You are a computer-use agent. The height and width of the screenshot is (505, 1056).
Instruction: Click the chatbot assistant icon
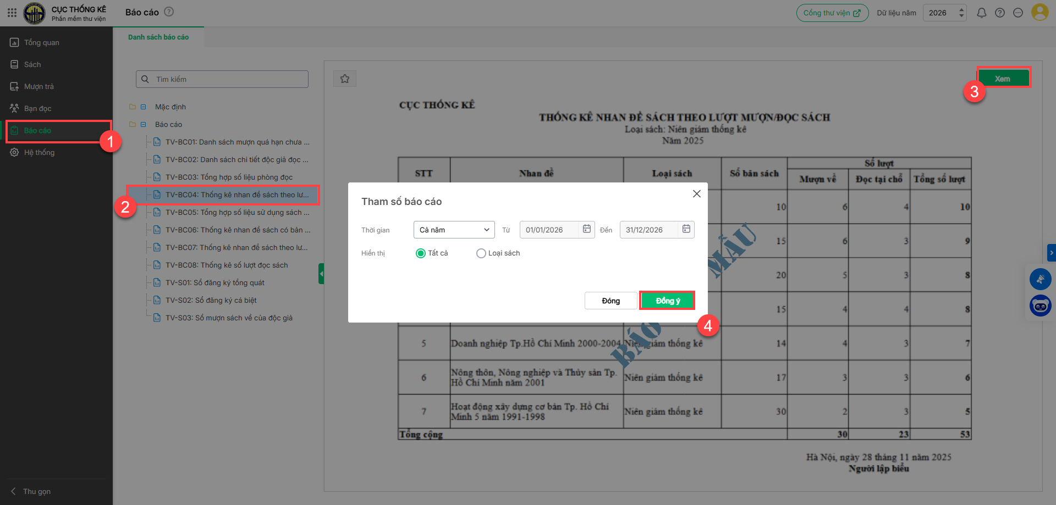pyautogui.click(x=1040, y=306)
